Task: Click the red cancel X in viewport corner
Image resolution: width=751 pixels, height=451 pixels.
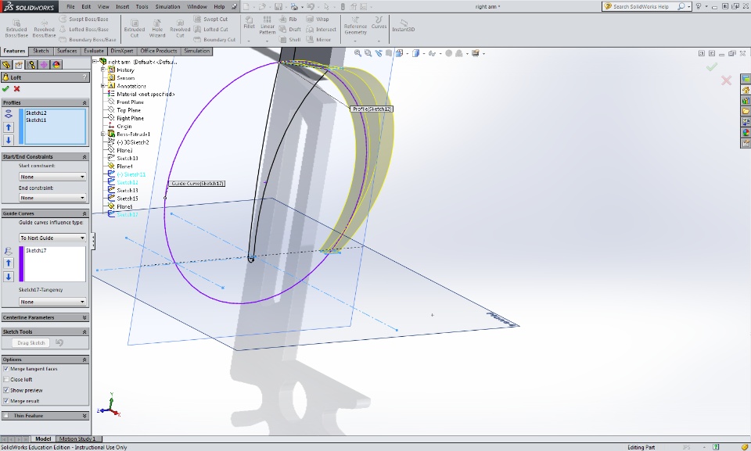Action: tap(726, 81)
